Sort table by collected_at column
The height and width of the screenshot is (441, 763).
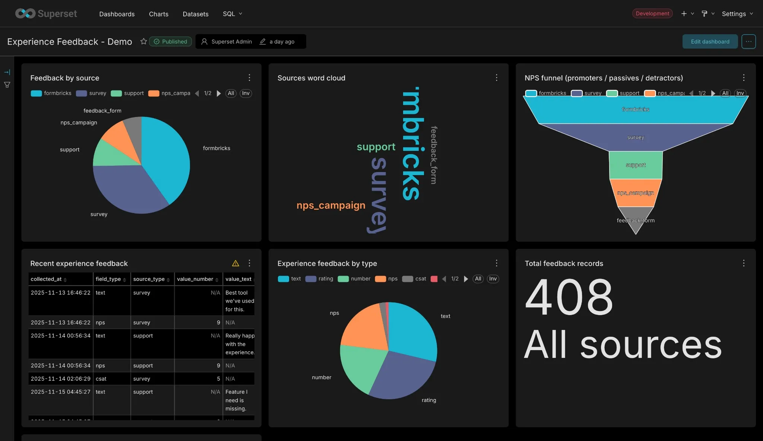pos(61,279)
